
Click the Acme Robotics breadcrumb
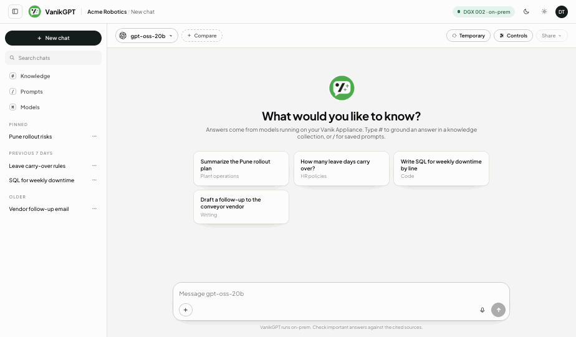107,12
